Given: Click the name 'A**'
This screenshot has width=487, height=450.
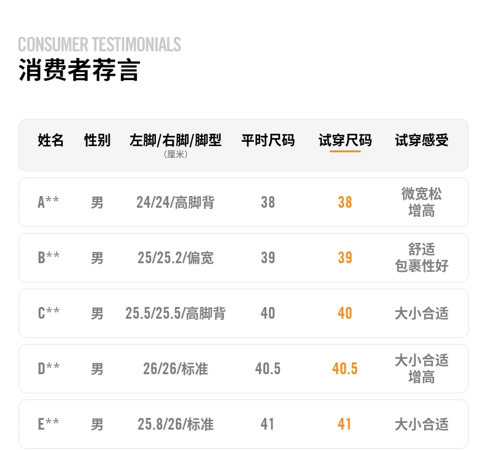Looking at the screenshot, I should pyautogui.click(x=48, y=202).
